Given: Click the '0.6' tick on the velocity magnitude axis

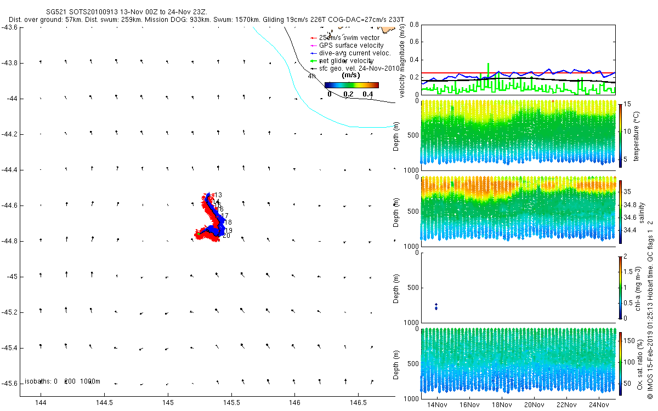Looking at the screenshot, I should [415, 42].
